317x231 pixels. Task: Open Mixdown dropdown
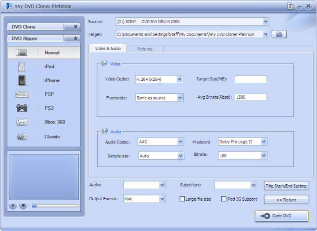[264, 142]
